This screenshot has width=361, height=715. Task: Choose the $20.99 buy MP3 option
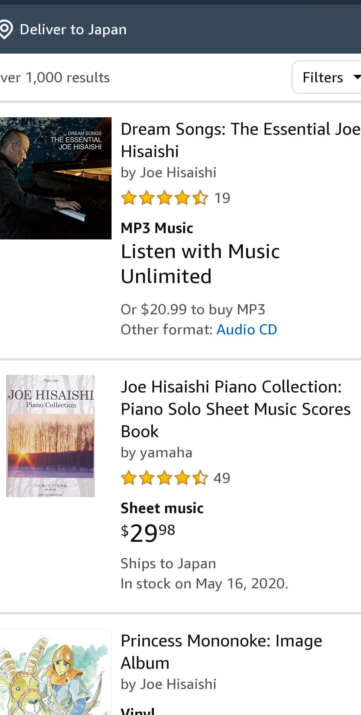point(193,309)
